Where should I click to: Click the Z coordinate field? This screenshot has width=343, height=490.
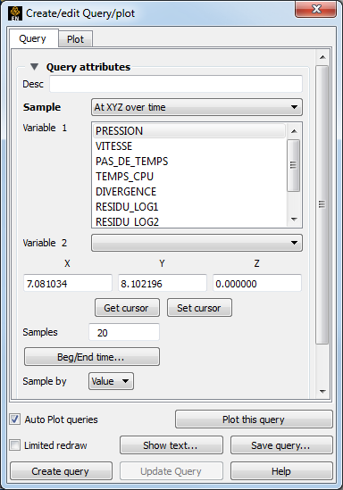tap(257, 284)
